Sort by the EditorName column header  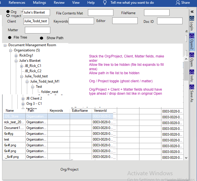point(80,111)
